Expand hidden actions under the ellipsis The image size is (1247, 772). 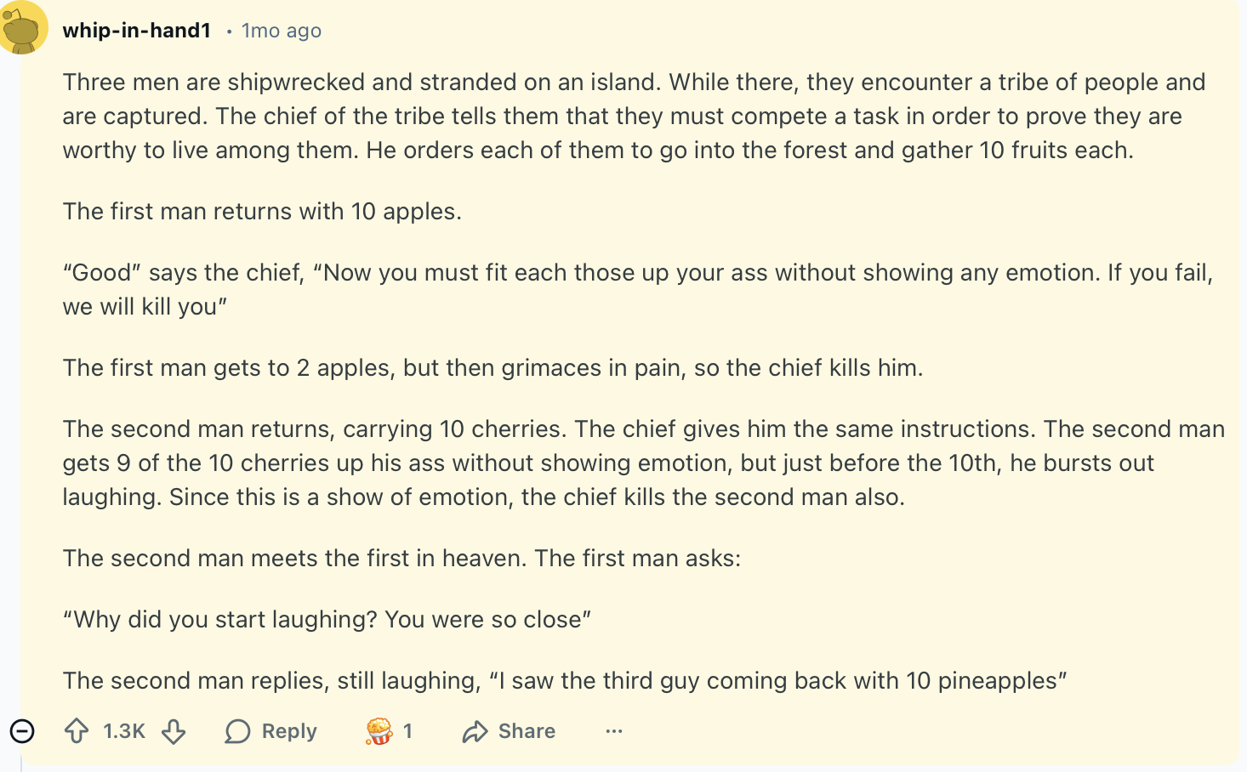pos(614,731)
